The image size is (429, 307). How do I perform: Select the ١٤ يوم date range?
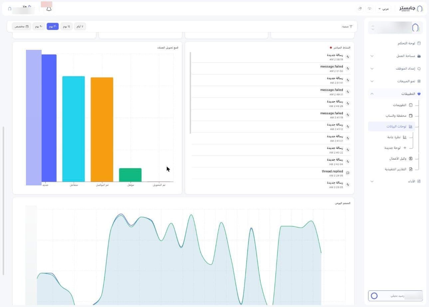pos(66,26)
